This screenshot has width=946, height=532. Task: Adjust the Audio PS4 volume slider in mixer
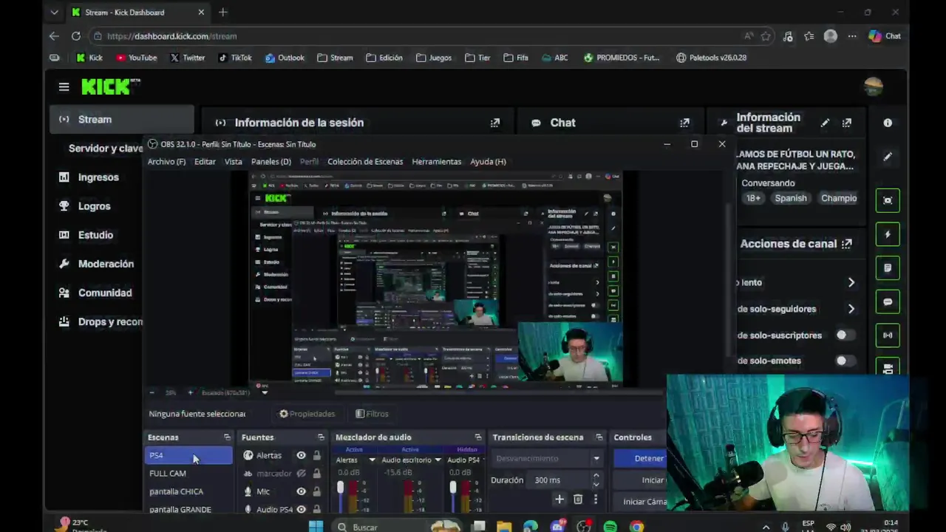pyautogui.click(x=453, y=488)
